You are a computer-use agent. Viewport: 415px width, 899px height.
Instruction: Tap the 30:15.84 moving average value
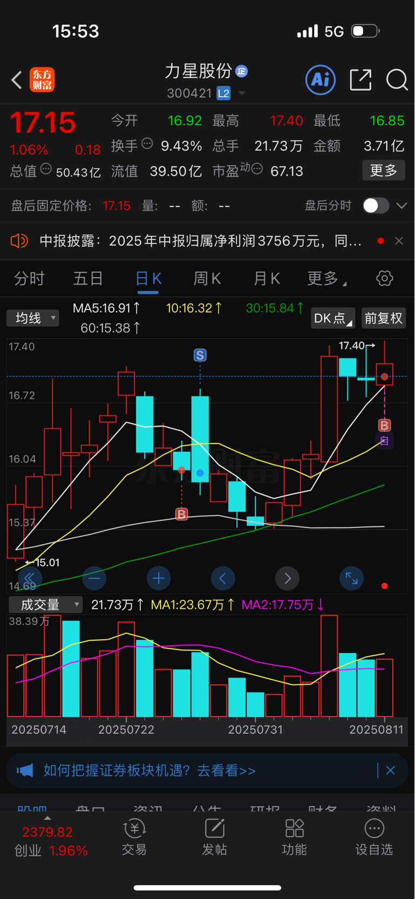(275, 308)
